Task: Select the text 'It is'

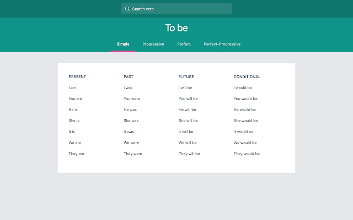Action: [x=72, y=132]
